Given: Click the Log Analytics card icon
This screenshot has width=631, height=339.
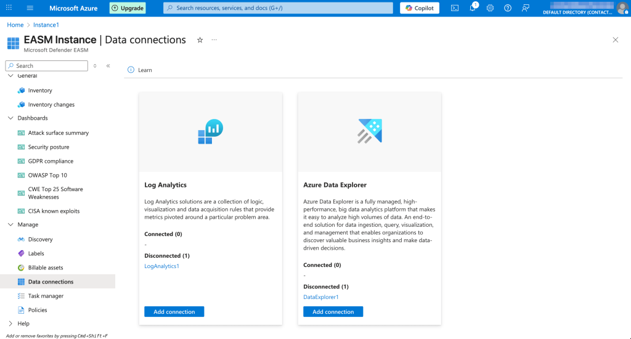Looking at the screenshot, I should point(211,131).
